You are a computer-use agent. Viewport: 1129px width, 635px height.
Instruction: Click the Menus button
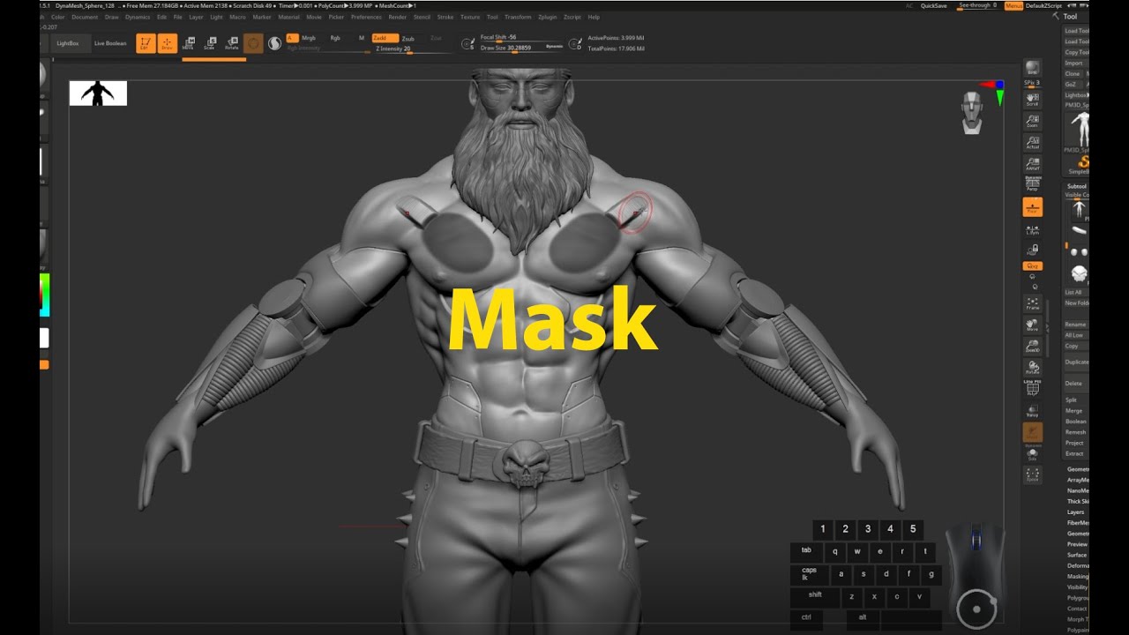[1013, 6]
